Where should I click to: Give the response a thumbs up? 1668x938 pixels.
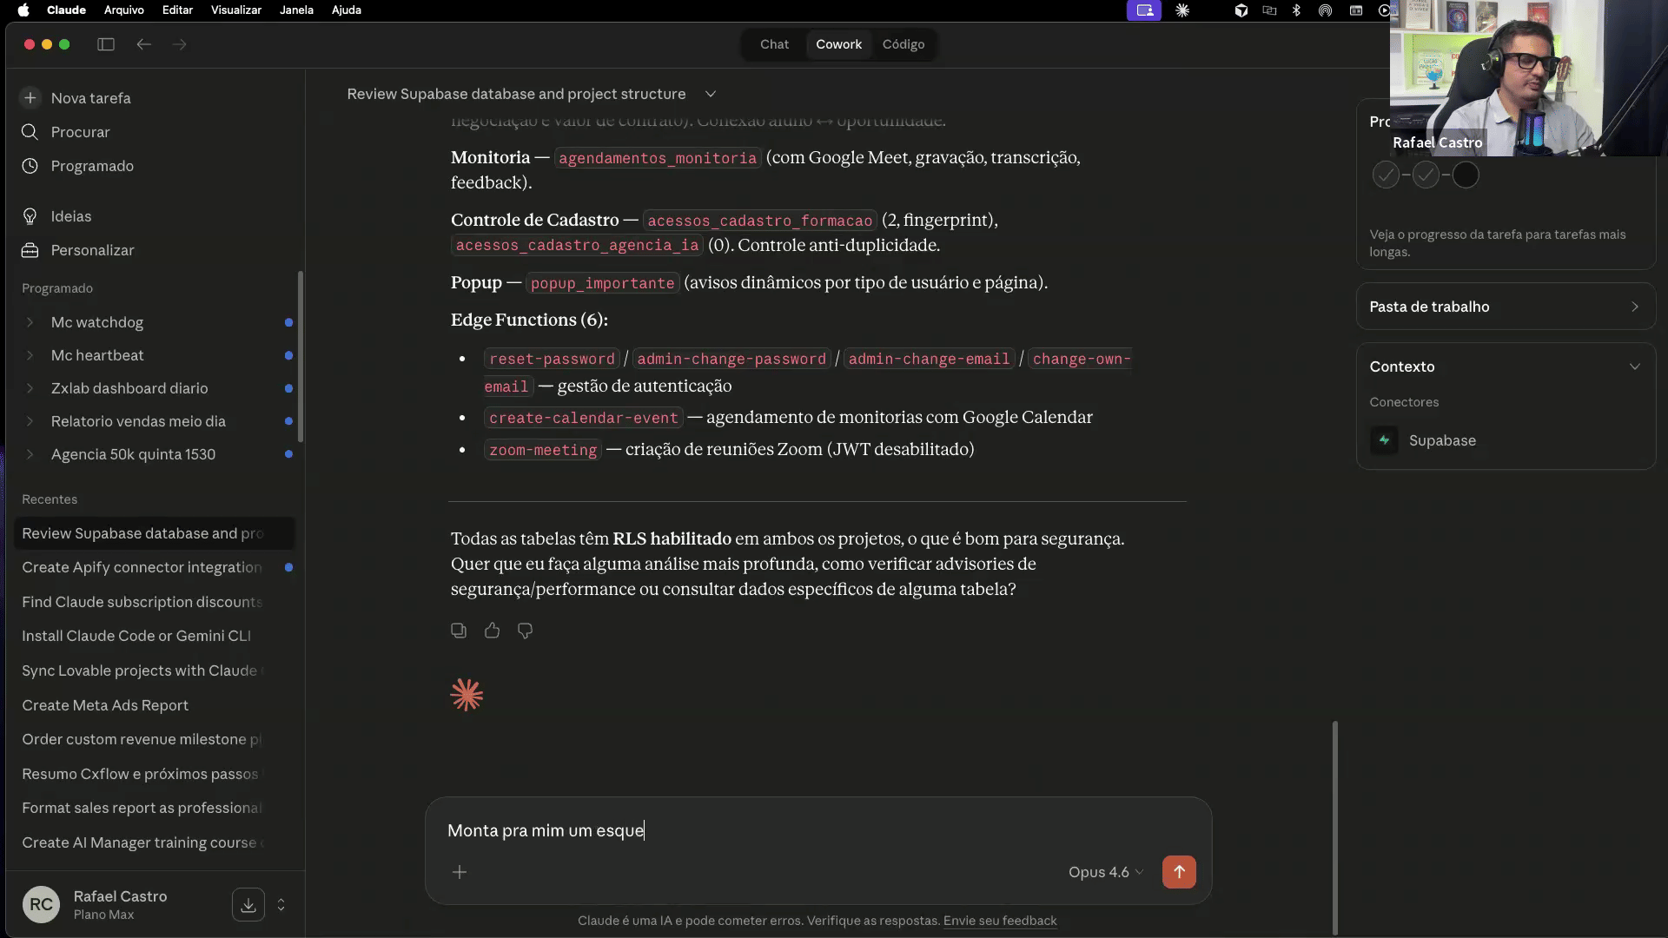[x=492, y=631]
